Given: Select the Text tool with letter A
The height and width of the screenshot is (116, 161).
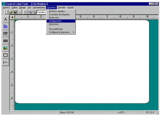Looking at the screenshot, I should click(5, 19).
